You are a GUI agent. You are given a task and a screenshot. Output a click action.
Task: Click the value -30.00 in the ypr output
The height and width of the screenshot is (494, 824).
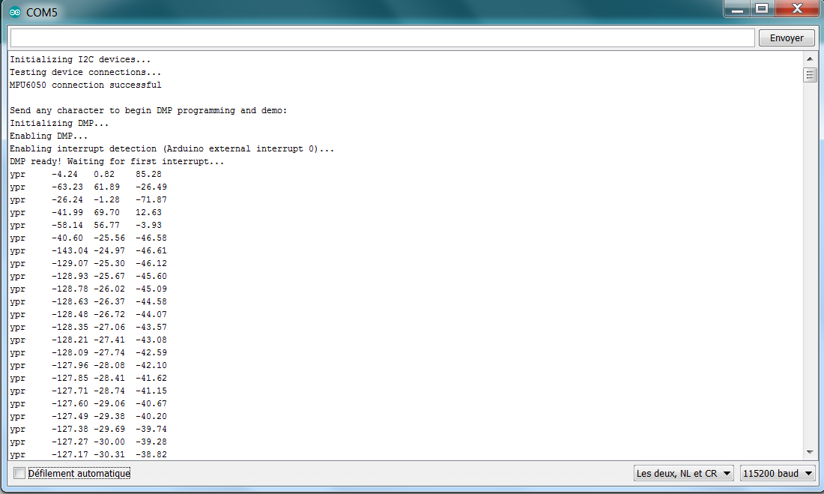[109, 442]
